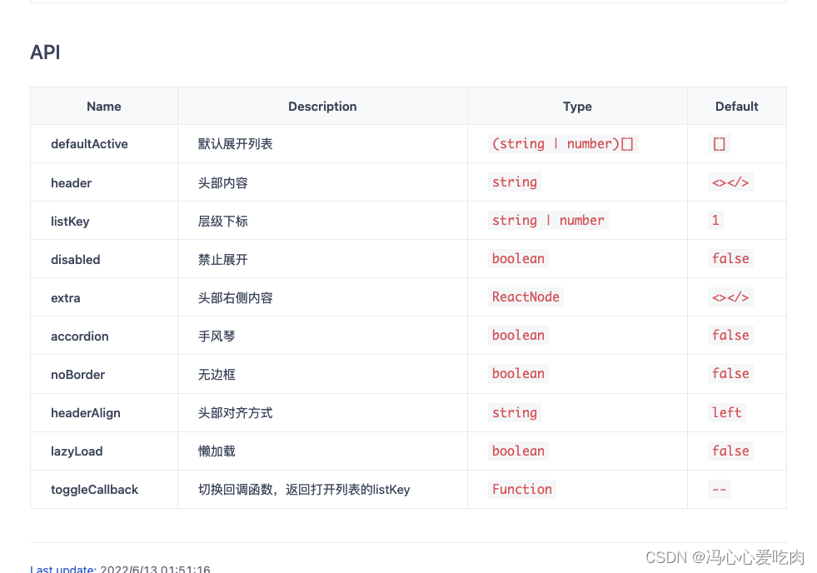Screen dimensions: 817x573
Task: Click the 'string' type of header row
Action: pyautogui.click(x=515, y=182)
